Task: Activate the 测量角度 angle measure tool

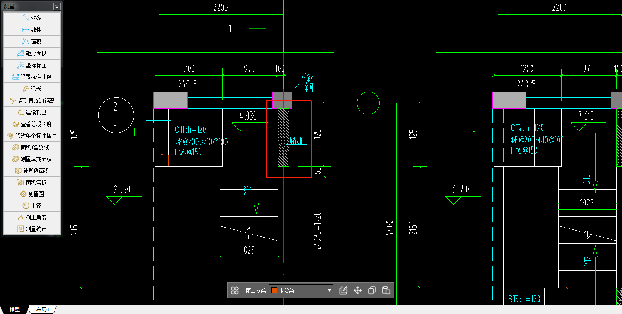Action: [x=32, y=217]
